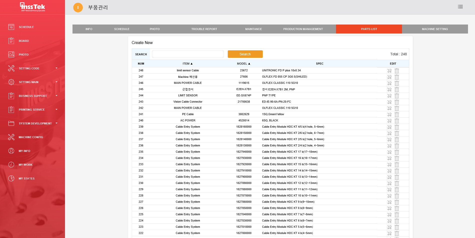Delete row 247 using trash icon
Viewport: 475px width, 238px height.
(397, 77)
